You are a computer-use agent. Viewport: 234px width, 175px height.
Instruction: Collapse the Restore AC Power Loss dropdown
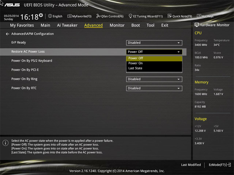154,52
